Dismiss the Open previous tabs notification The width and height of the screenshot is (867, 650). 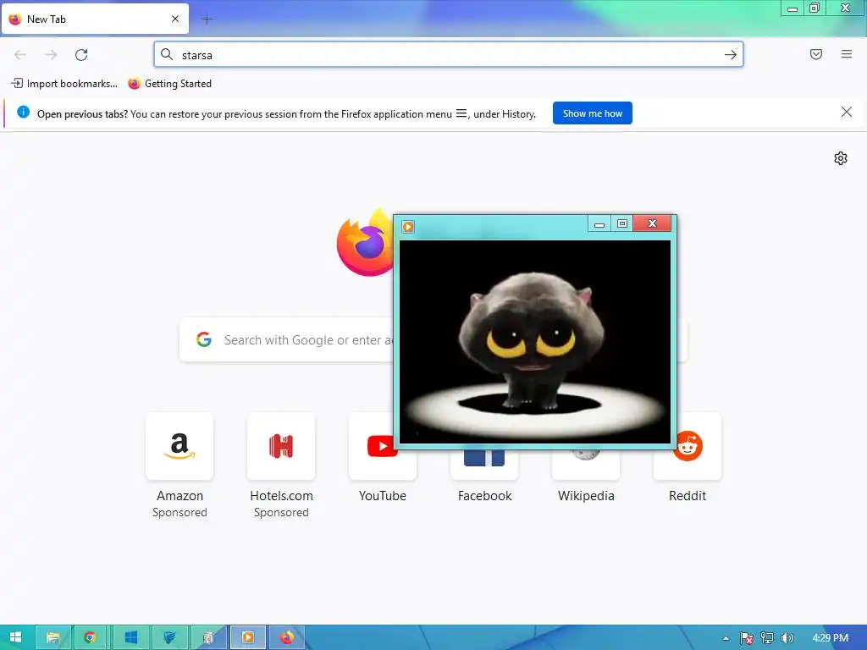click(847, 113)
